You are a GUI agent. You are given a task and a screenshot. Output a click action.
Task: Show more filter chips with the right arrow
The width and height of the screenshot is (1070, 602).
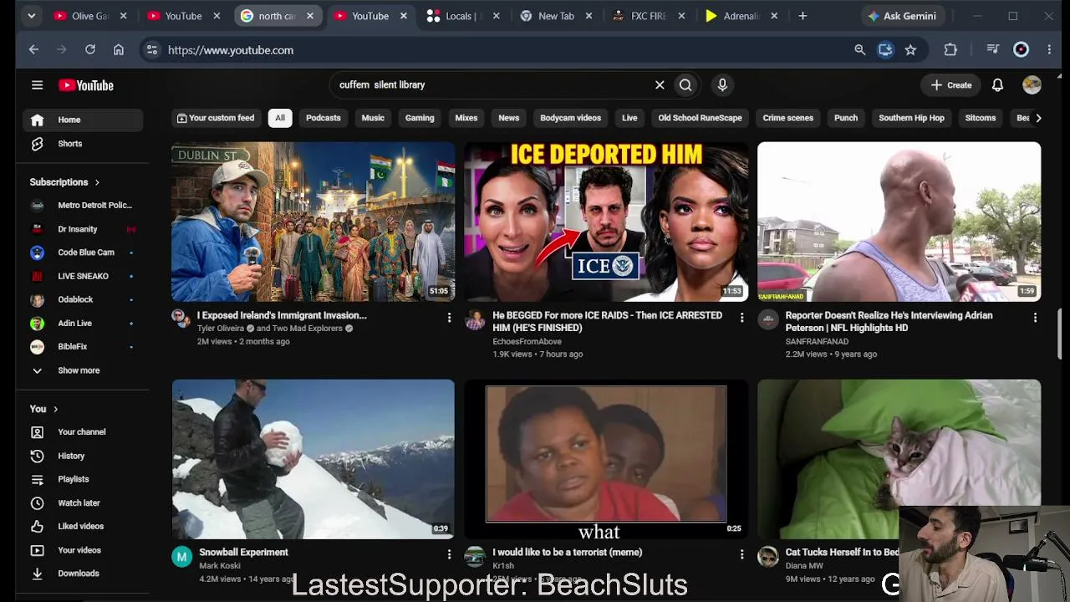point(1038,118)
